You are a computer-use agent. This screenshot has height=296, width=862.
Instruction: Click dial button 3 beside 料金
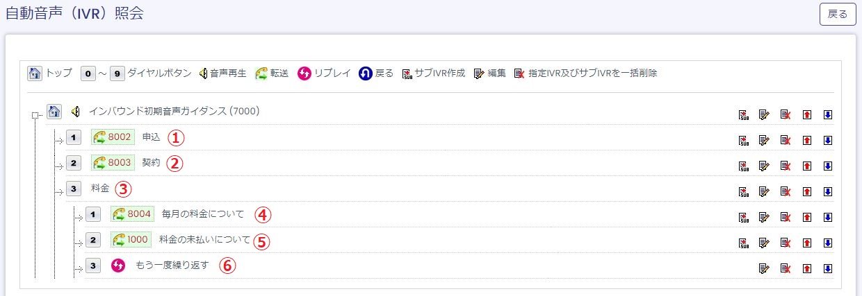pyautogui.click(x=74, y=189)
